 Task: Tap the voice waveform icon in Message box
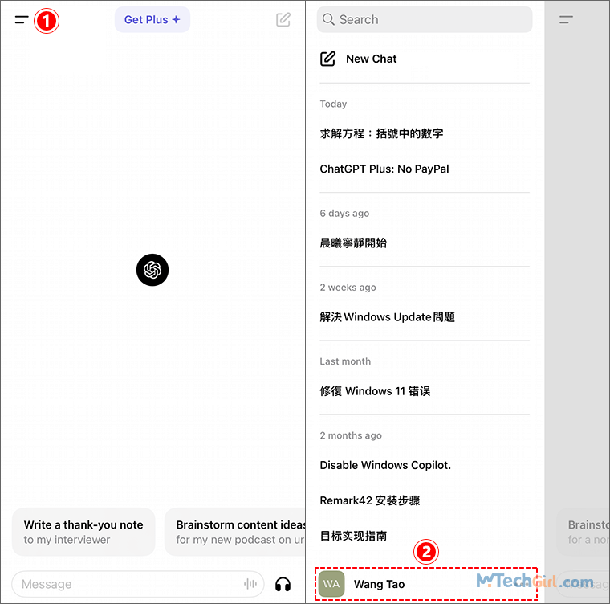250,584
